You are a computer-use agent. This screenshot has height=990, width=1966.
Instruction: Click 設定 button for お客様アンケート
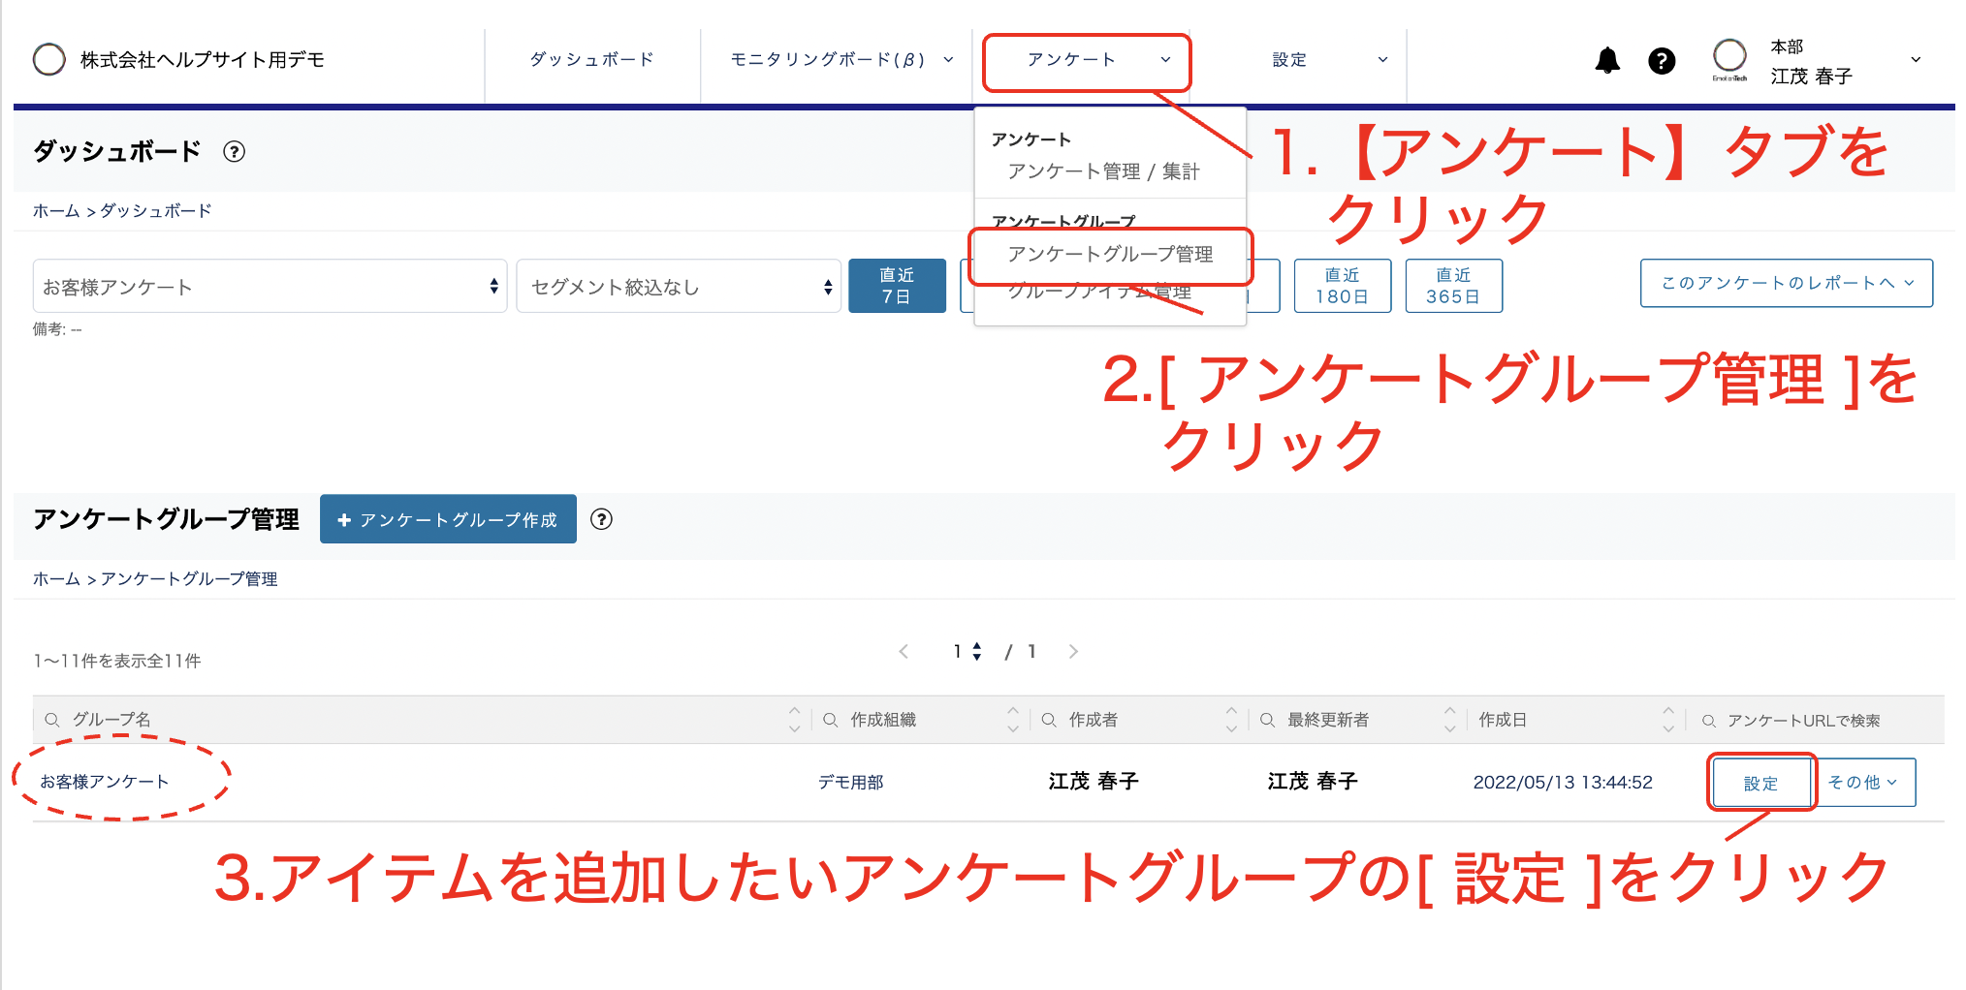click(x=1761, y=783)
